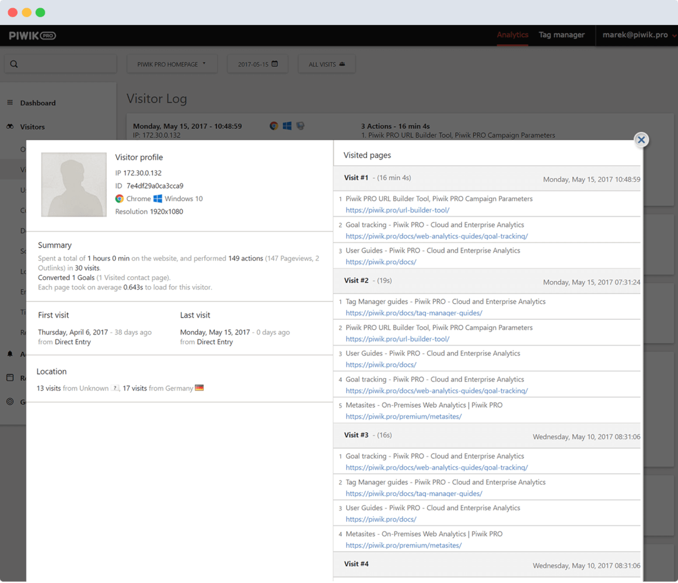Click the bell icon in sidebar

tap(10, 353)
